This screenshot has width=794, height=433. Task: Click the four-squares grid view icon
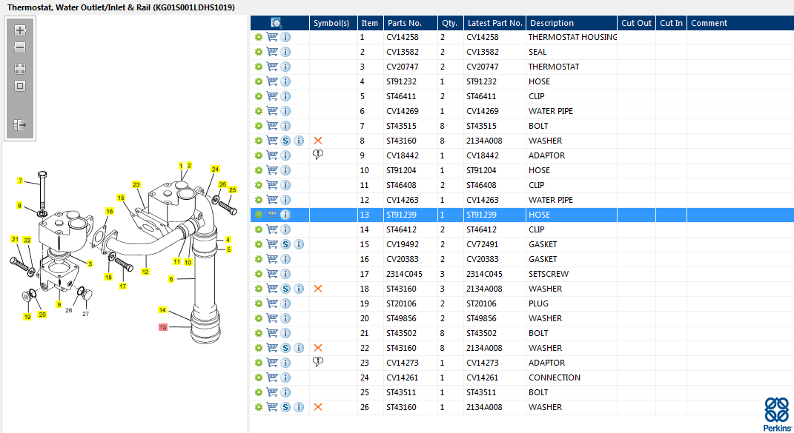pyautogui.click(x=20, y=69)
